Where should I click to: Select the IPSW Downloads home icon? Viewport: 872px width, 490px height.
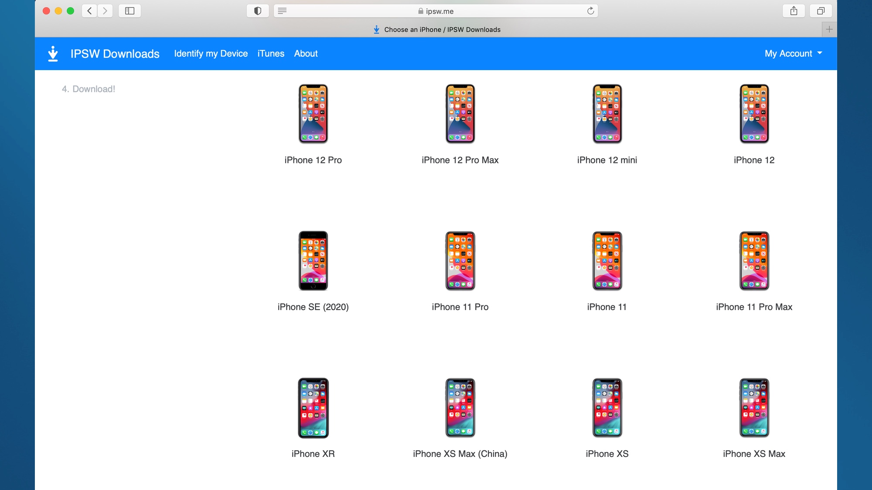53,54
